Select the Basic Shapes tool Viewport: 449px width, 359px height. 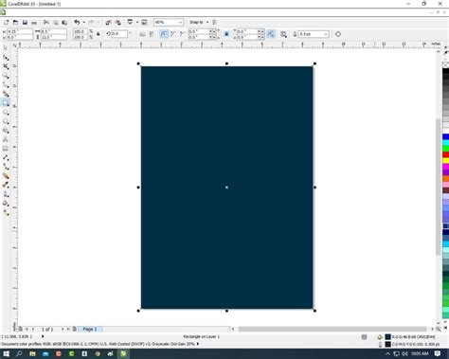(x=6, y=131)
